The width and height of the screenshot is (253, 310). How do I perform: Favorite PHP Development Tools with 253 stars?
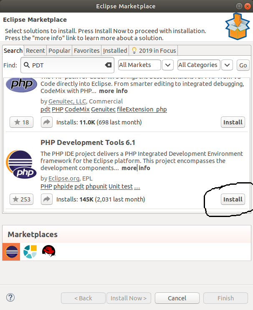(21, 199)
